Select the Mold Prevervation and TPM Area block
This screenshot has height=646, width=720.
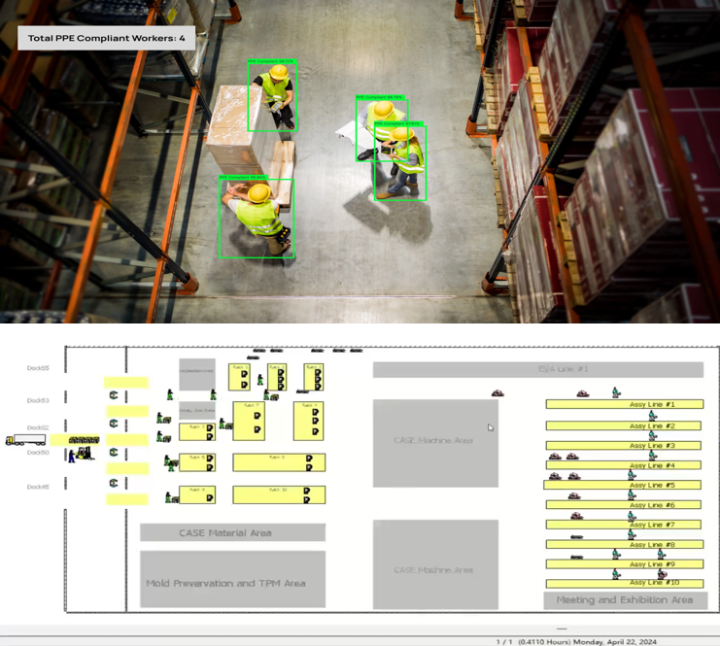[233, 579]
